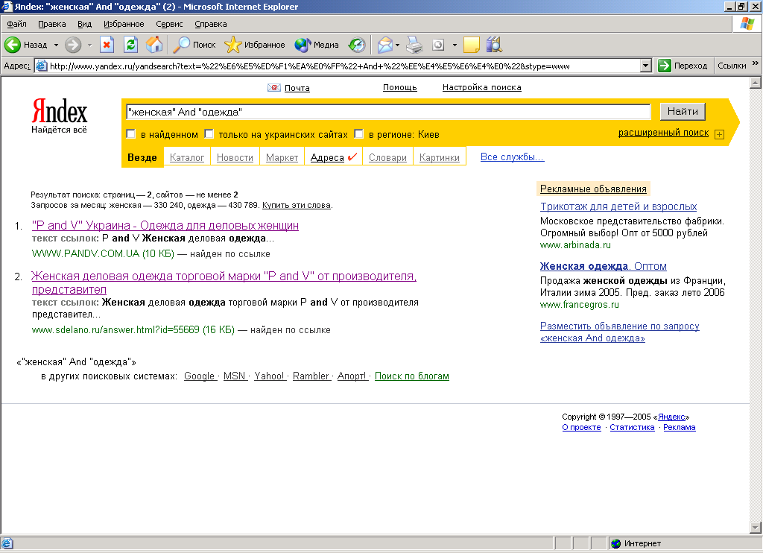Open the Back button history dropdown arrow
Image resolution: width=763 pixels, height=553 pixels.
[x=56, y=45]
